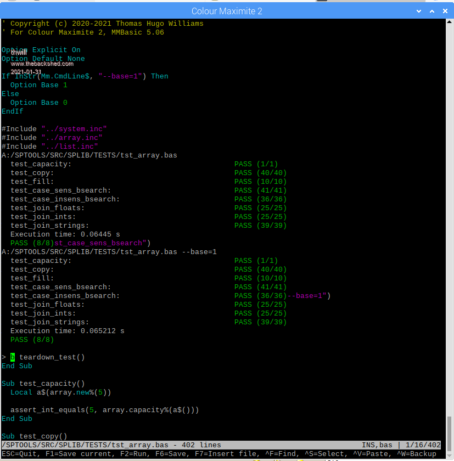This screenshot has width=454, height=461.
Task: Click the "Colour Maximite 2" window title
Action: coord(227,11)
